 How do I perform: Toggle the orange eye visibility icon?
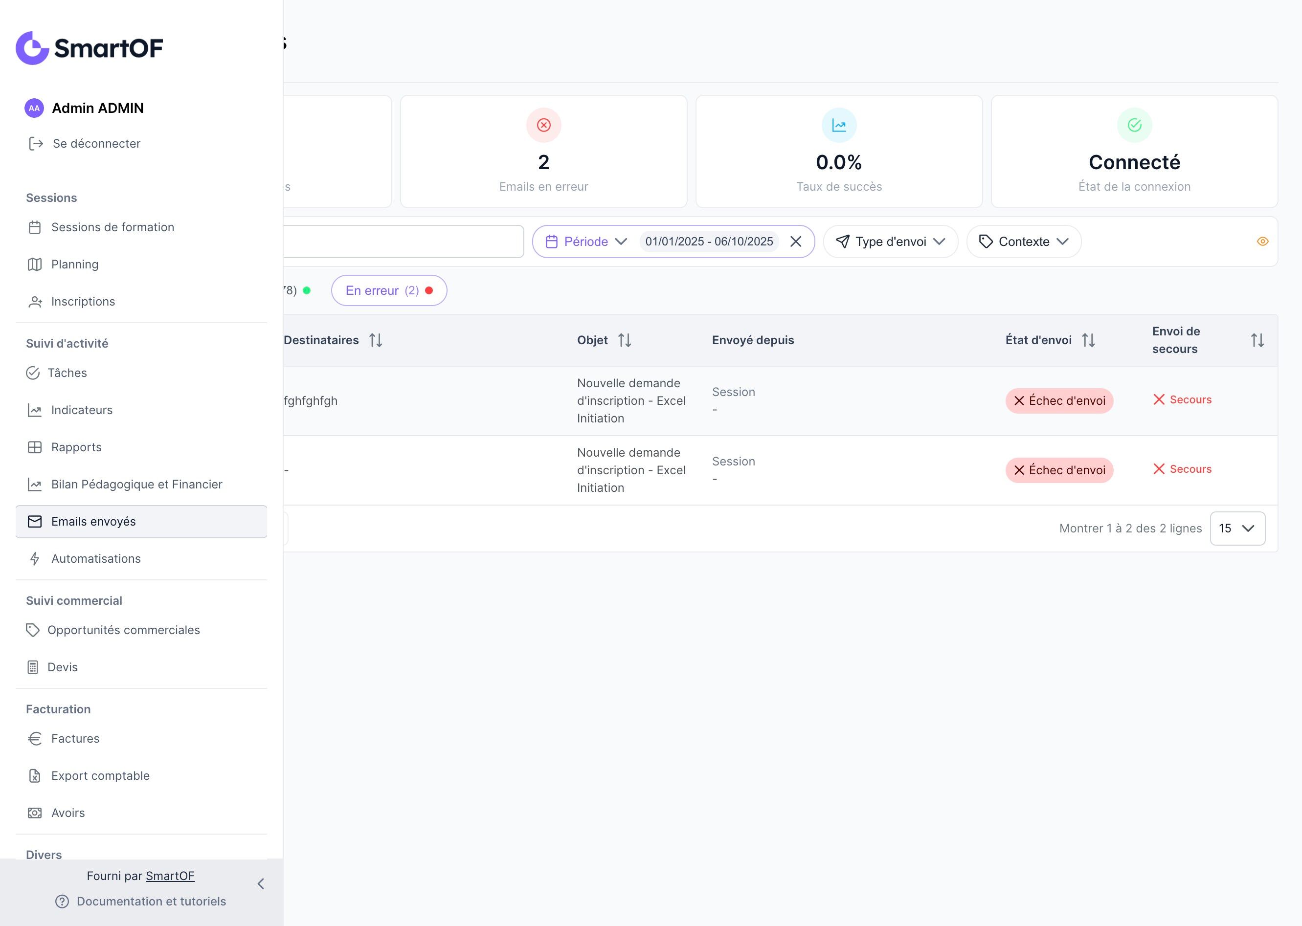click(1262, 242)
